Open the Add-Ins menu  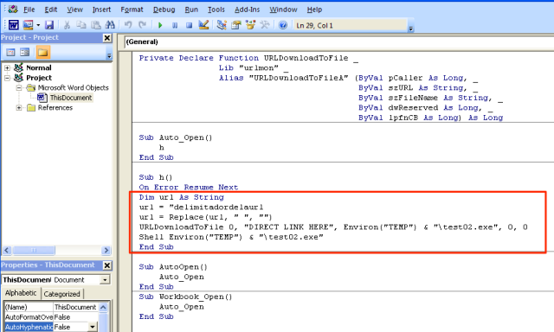[x=247, y=10]
